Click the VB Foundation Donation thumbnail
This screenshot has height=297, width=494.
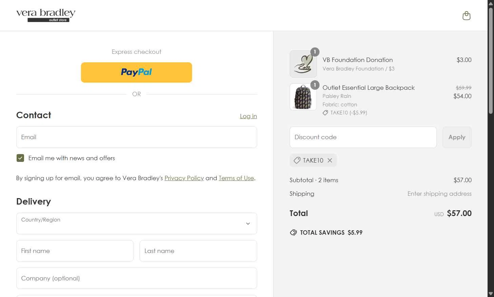coord(303,64)
